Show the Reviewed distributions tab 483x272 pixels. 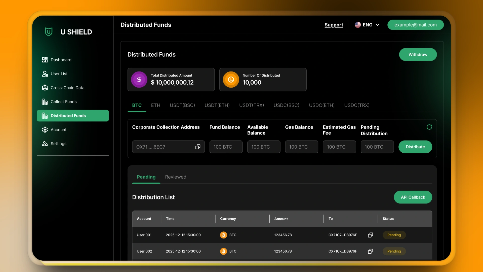(x=176, y=177)
